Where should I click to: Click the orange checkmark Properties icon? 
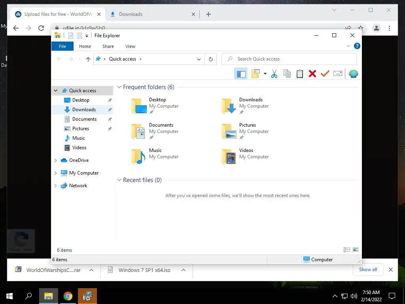click(325, 74)
